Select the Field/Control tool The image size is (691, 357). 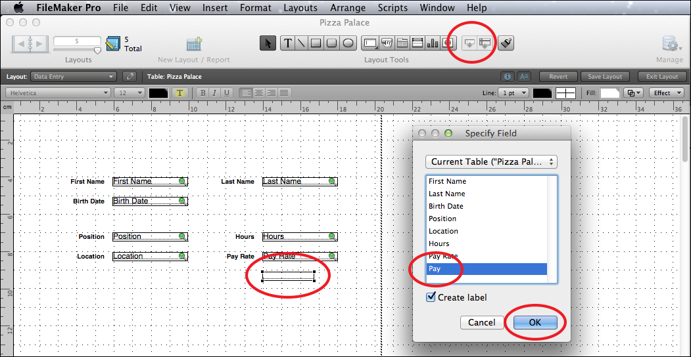(x=369, y=43)
